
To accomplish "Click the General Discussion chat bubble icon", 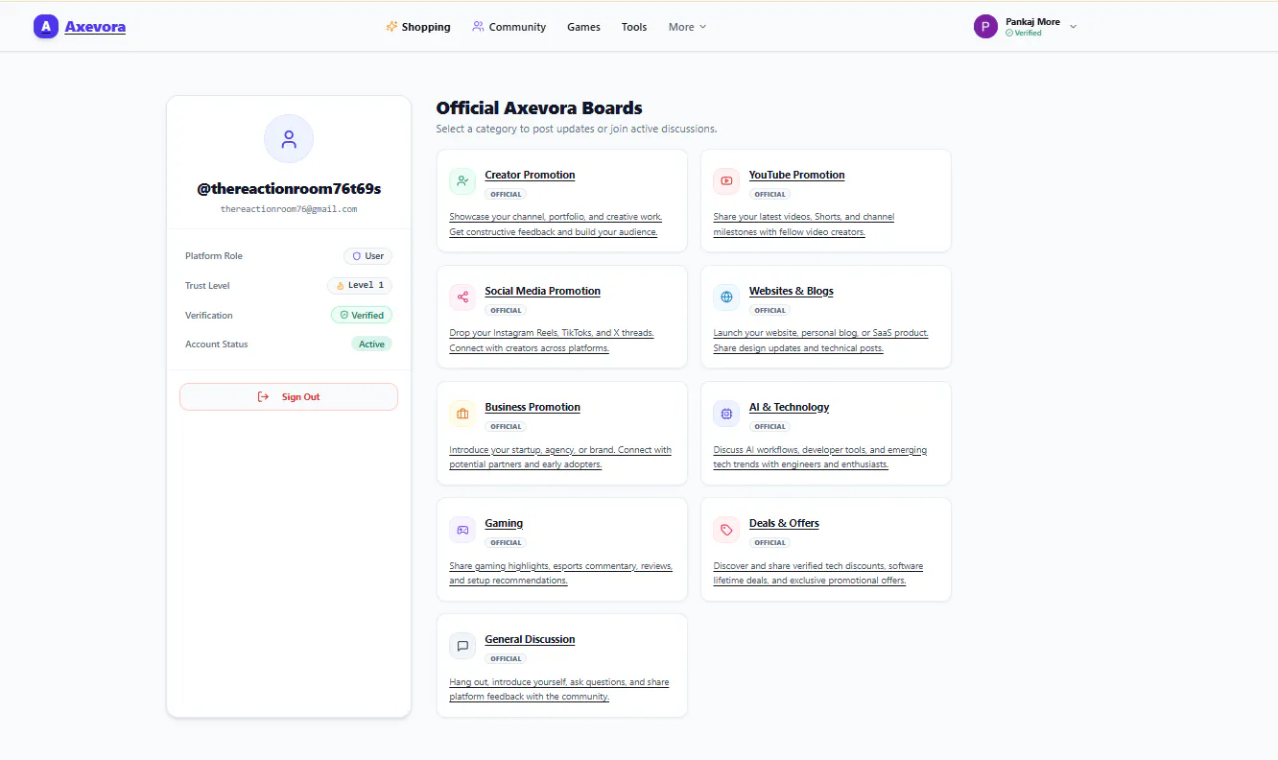I will pyautogui.click(x=462, y=646).
